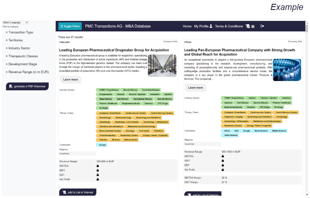The width and height of the screenshot is (310, 198).
Task: Open Terms & Conditions from the top menu
Action: tap(229, 26)
